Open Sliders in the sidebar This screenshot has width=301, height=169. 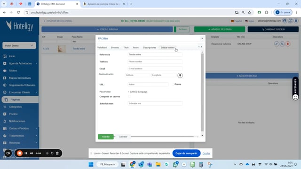(x=13, y=71)
